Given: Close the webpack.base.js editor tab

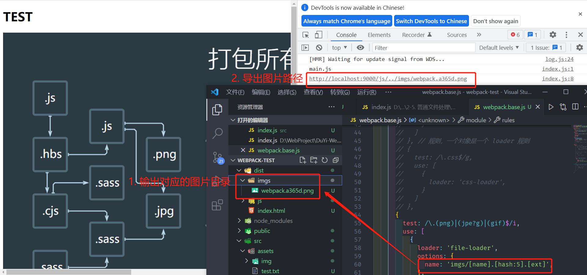Looking at the screenshot, I should 538,107.
